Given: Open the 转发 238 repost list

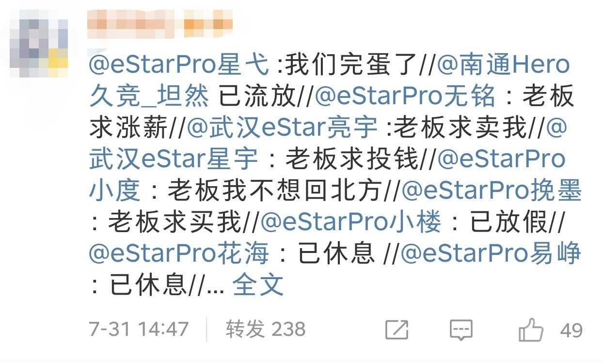Looking at the screenshot, I should [265, 330].
